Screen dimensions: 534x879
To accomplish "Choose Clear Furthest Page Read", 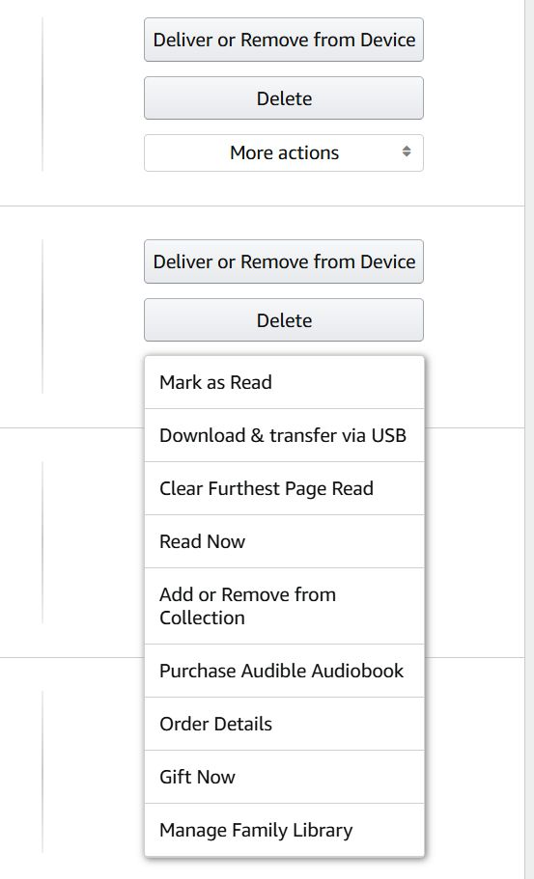I will pyautogui.click(x=285, y=488).
